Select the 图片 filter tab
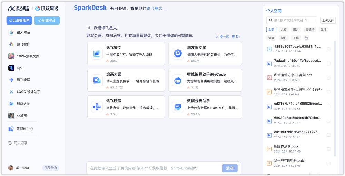 [x=296, y=29]
